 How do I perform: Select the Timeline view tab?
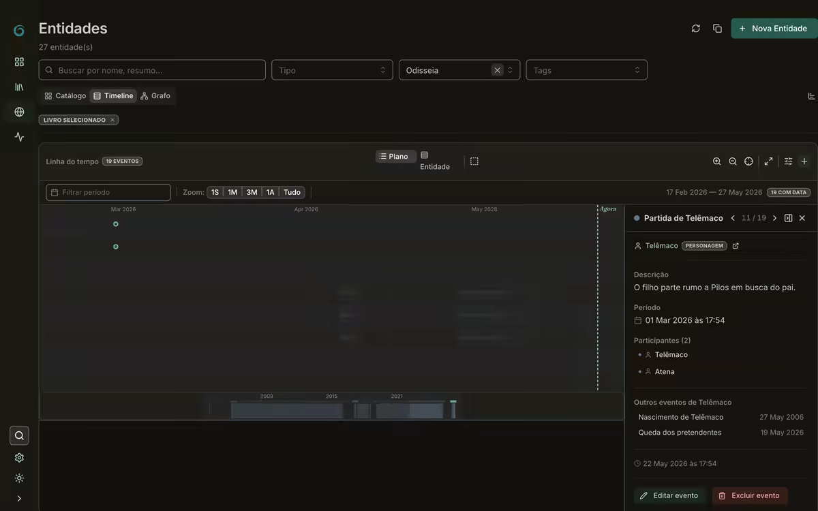coord(113,96)
